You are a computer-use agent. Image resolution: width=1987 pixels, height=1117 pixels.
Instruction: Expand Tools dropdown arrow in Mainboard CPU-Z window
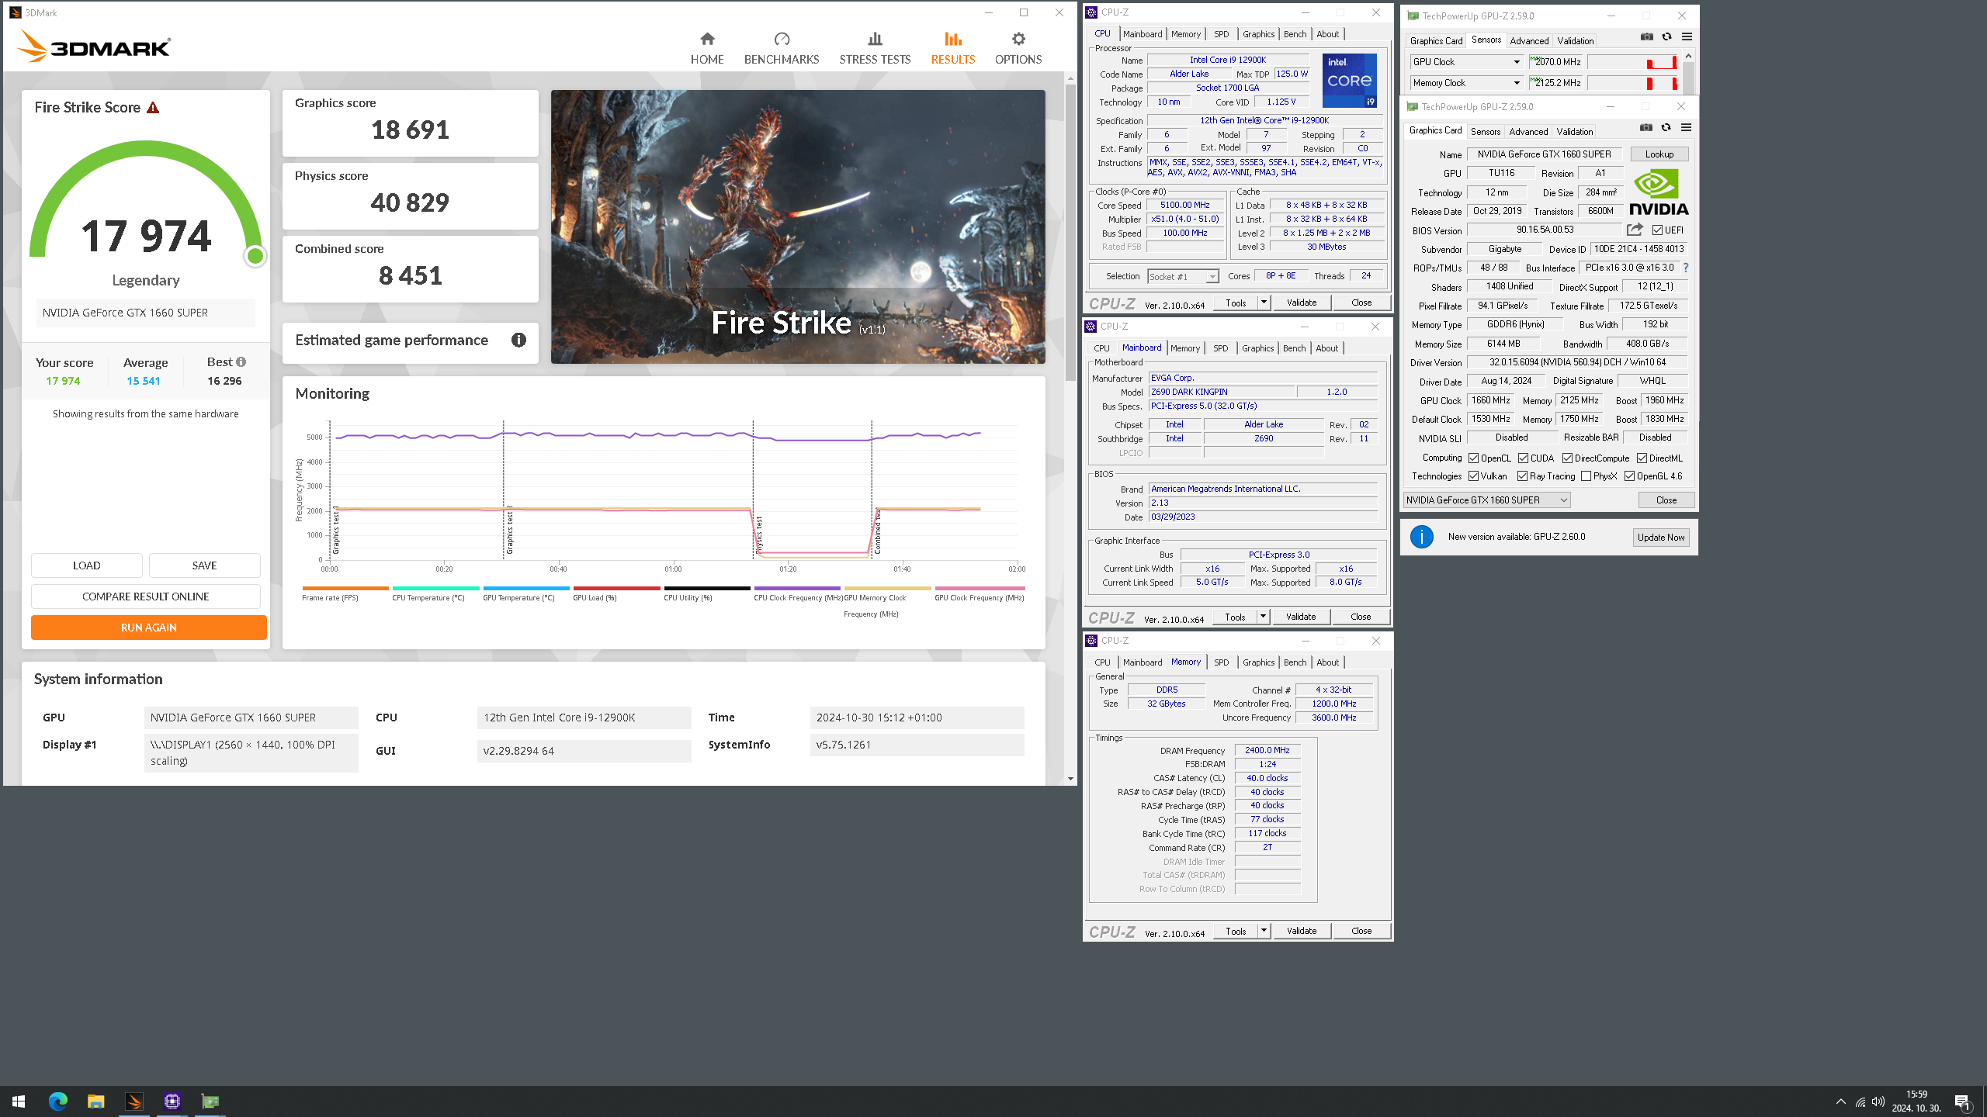(1263, 617)
